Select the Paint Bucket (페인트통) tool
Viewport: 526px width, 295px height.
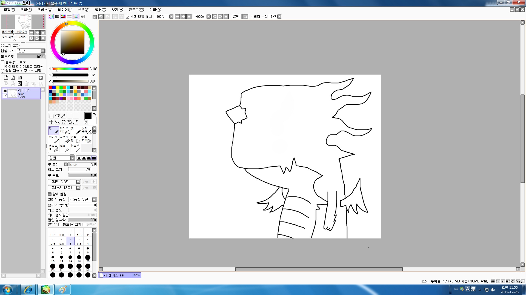(54, 148)
